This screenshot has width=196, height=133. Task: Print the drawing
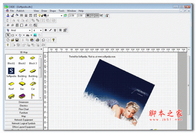38,40
